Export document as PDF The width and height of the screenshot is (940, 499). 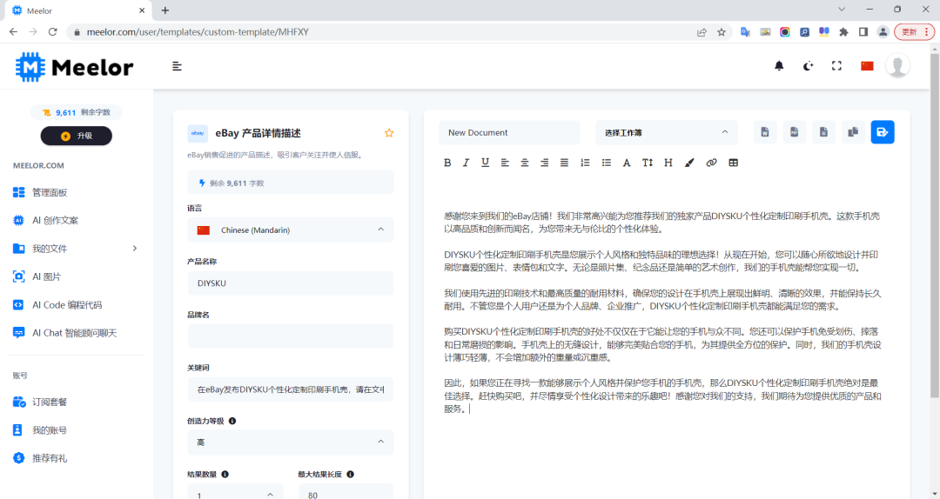coord(795,132)
